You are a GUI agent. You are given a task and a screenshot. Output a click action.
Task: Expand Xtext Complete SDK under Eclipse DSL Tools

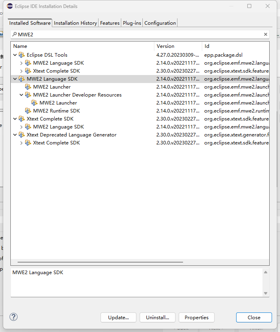[x=22, y=71]
